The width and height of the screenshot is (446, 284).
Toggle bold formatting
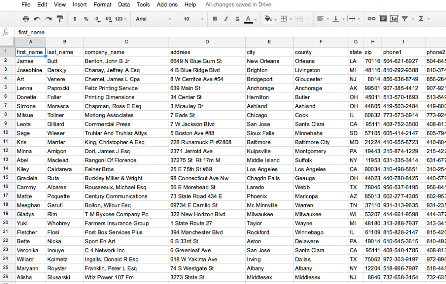215,19
